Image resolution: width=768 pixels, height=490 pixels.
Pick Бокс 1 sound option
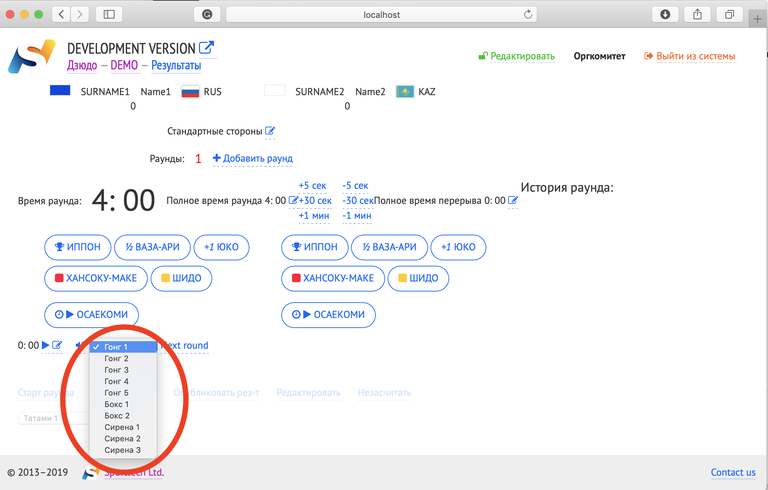[116, 404]
